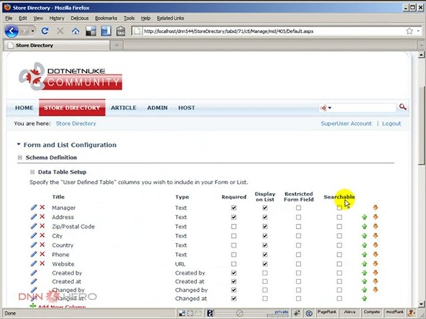
Task: Open the SuperUser Account link
Action: coord(346,124)
